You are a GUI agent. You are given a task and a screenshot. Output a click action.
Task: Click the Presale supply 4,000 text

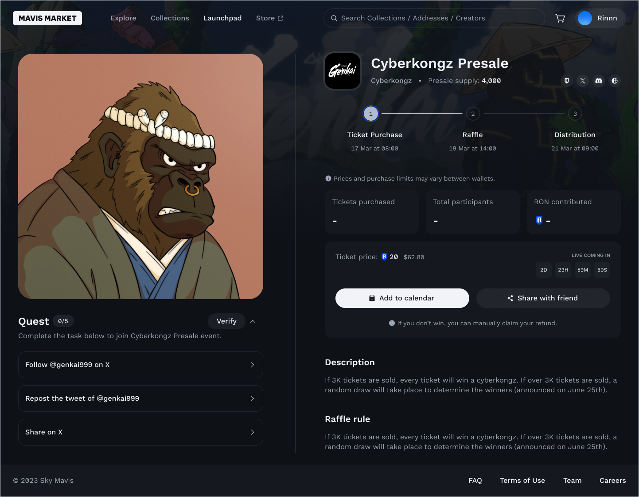tap(464, 81)
